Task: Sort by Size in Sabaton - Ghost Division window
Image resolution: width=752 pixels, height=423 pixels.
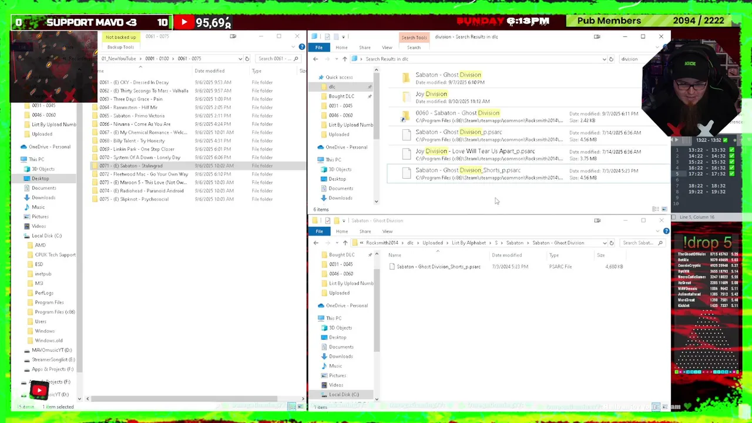Action: [x=601, y=255]
